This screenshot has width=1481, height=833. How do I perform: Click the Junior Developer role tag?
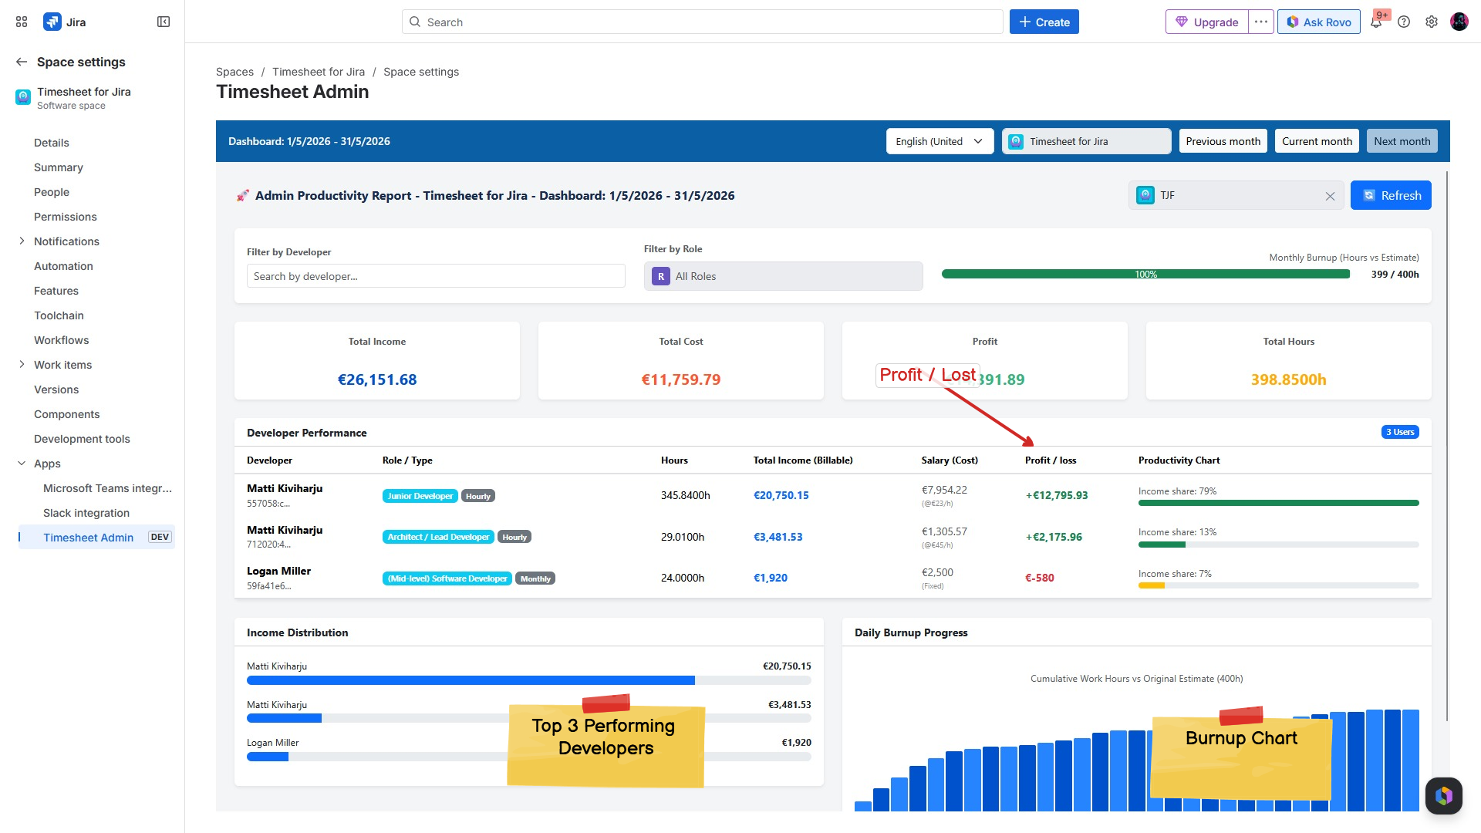click(420, 496)
